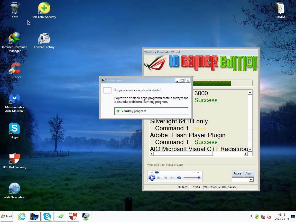Skip to previous track in wizard player
296x222 pixels.
[165, 178]
